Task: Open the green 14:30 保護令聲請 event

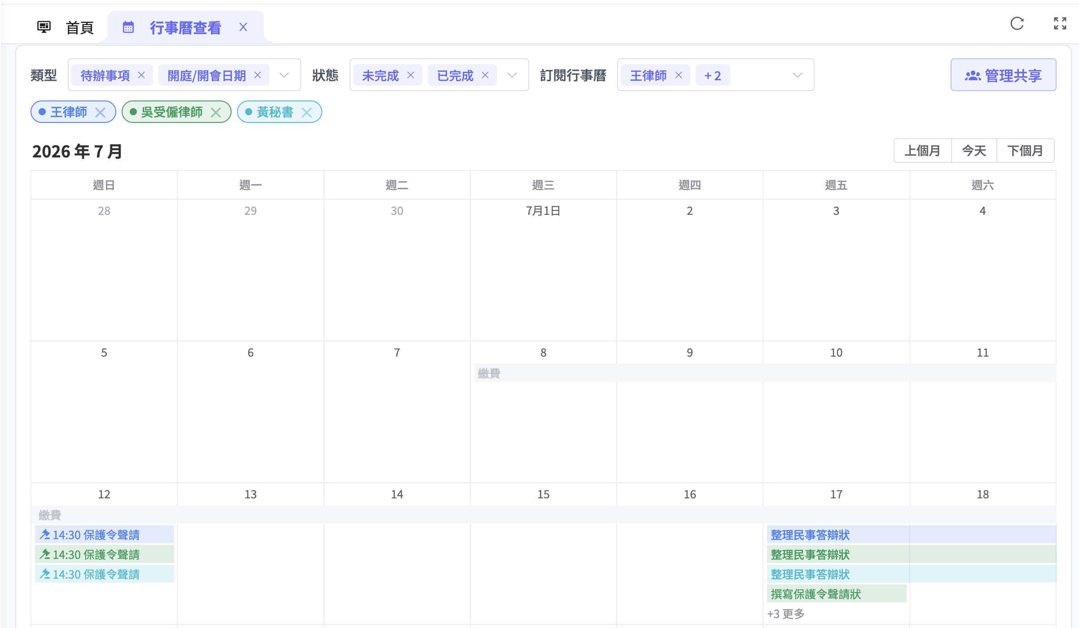Action: (x=105, y=554)
